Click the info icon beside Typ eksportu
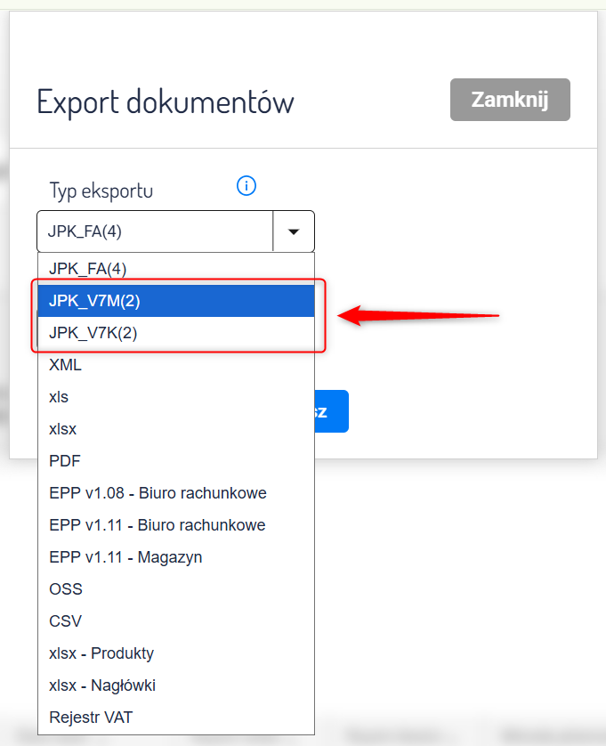The height and width of the screenshot is (746, 606). tap(246, 185)
